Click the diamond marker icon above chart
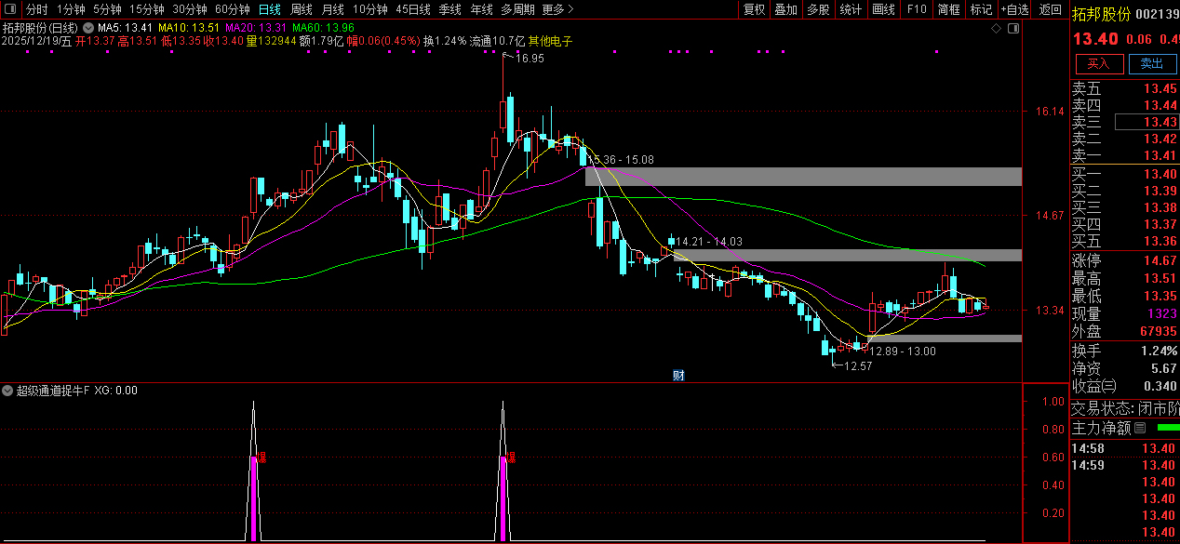This screenshot has width=1180, height=544. tap(997, 29)
